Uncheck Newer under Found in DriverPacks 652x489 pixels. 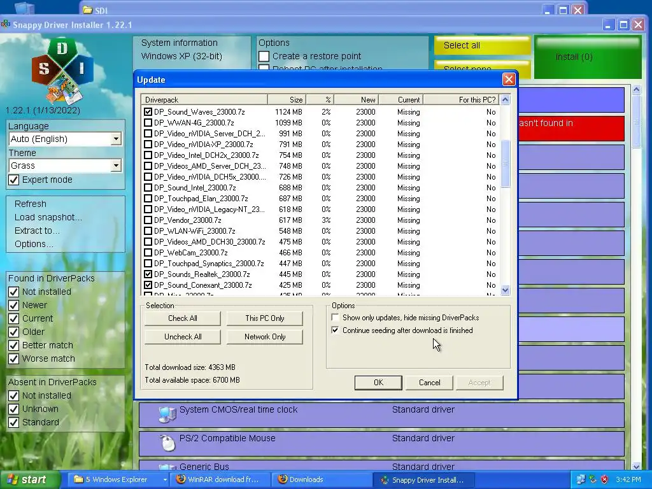point(14,305)
